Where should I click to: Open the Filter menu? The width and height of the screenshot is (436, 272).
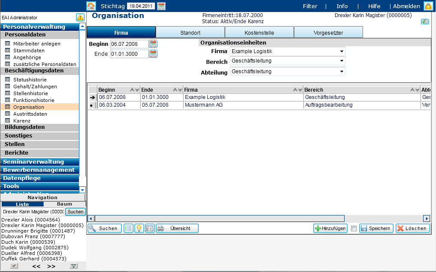click(x=310, y=6)
